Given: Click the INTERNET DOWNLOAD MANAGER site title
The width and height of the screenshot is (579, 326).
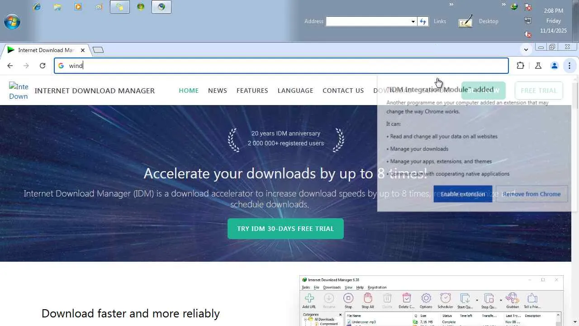Looking at the screenshot, I should coord(95,91).
